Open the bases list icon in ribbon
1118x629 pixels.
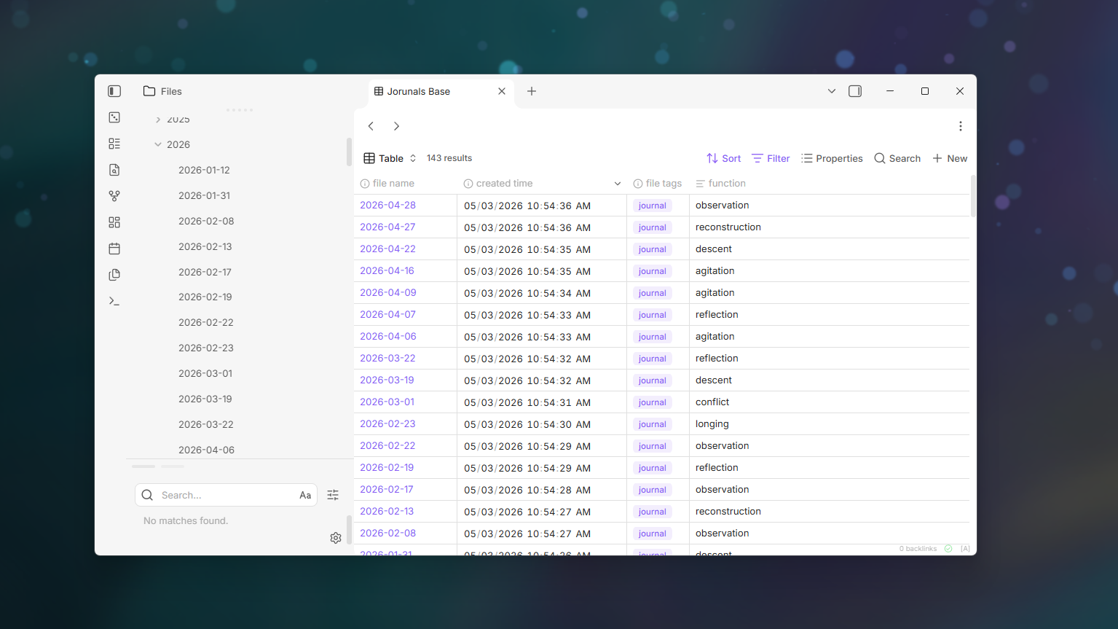114,144
